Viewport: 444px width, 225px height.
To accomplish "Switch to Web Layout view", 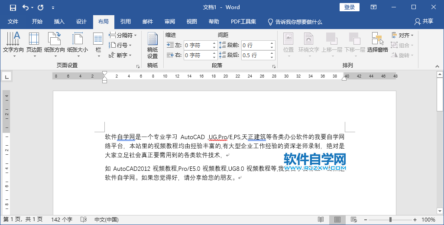I will pyautogui.click(x=353, y=220).
